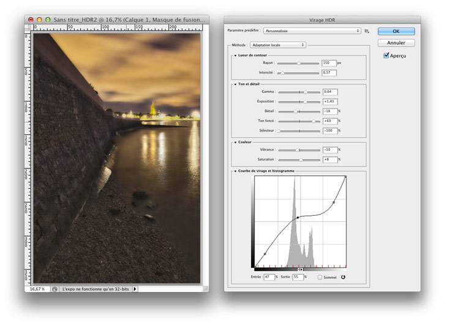The width and height of the screenshot is (453, 326).
Task: Click the status bar icon next to zoom
Action: click(x=54, y=289)
